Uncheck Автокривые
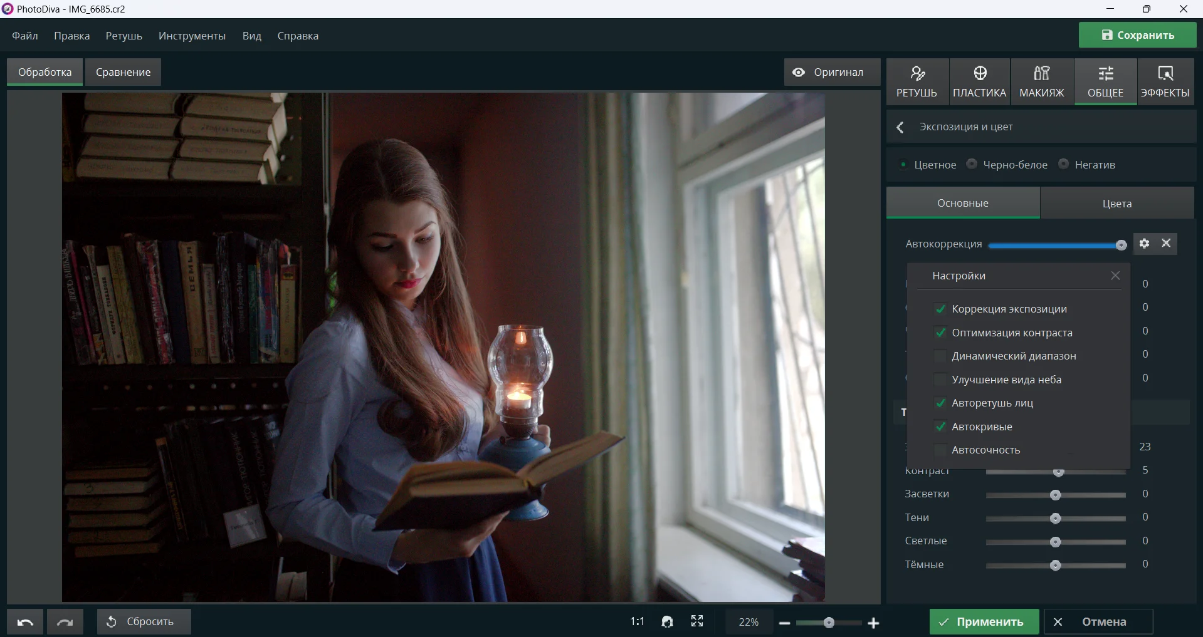The width and height of the screenshot is (1203, 637). 940,427
